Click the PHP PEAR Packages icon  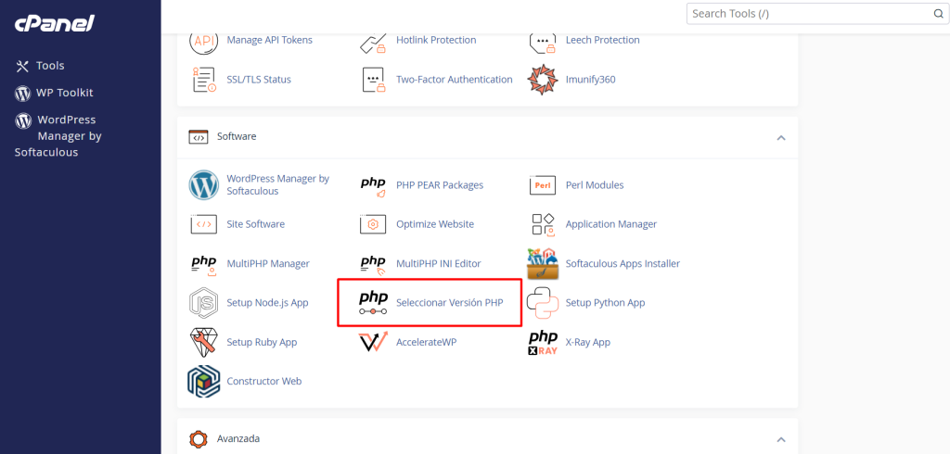tap(373, 186)
